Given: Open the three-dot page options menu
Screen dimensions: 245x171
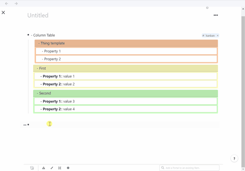Looking at the screenshot, I should [216, 15].
